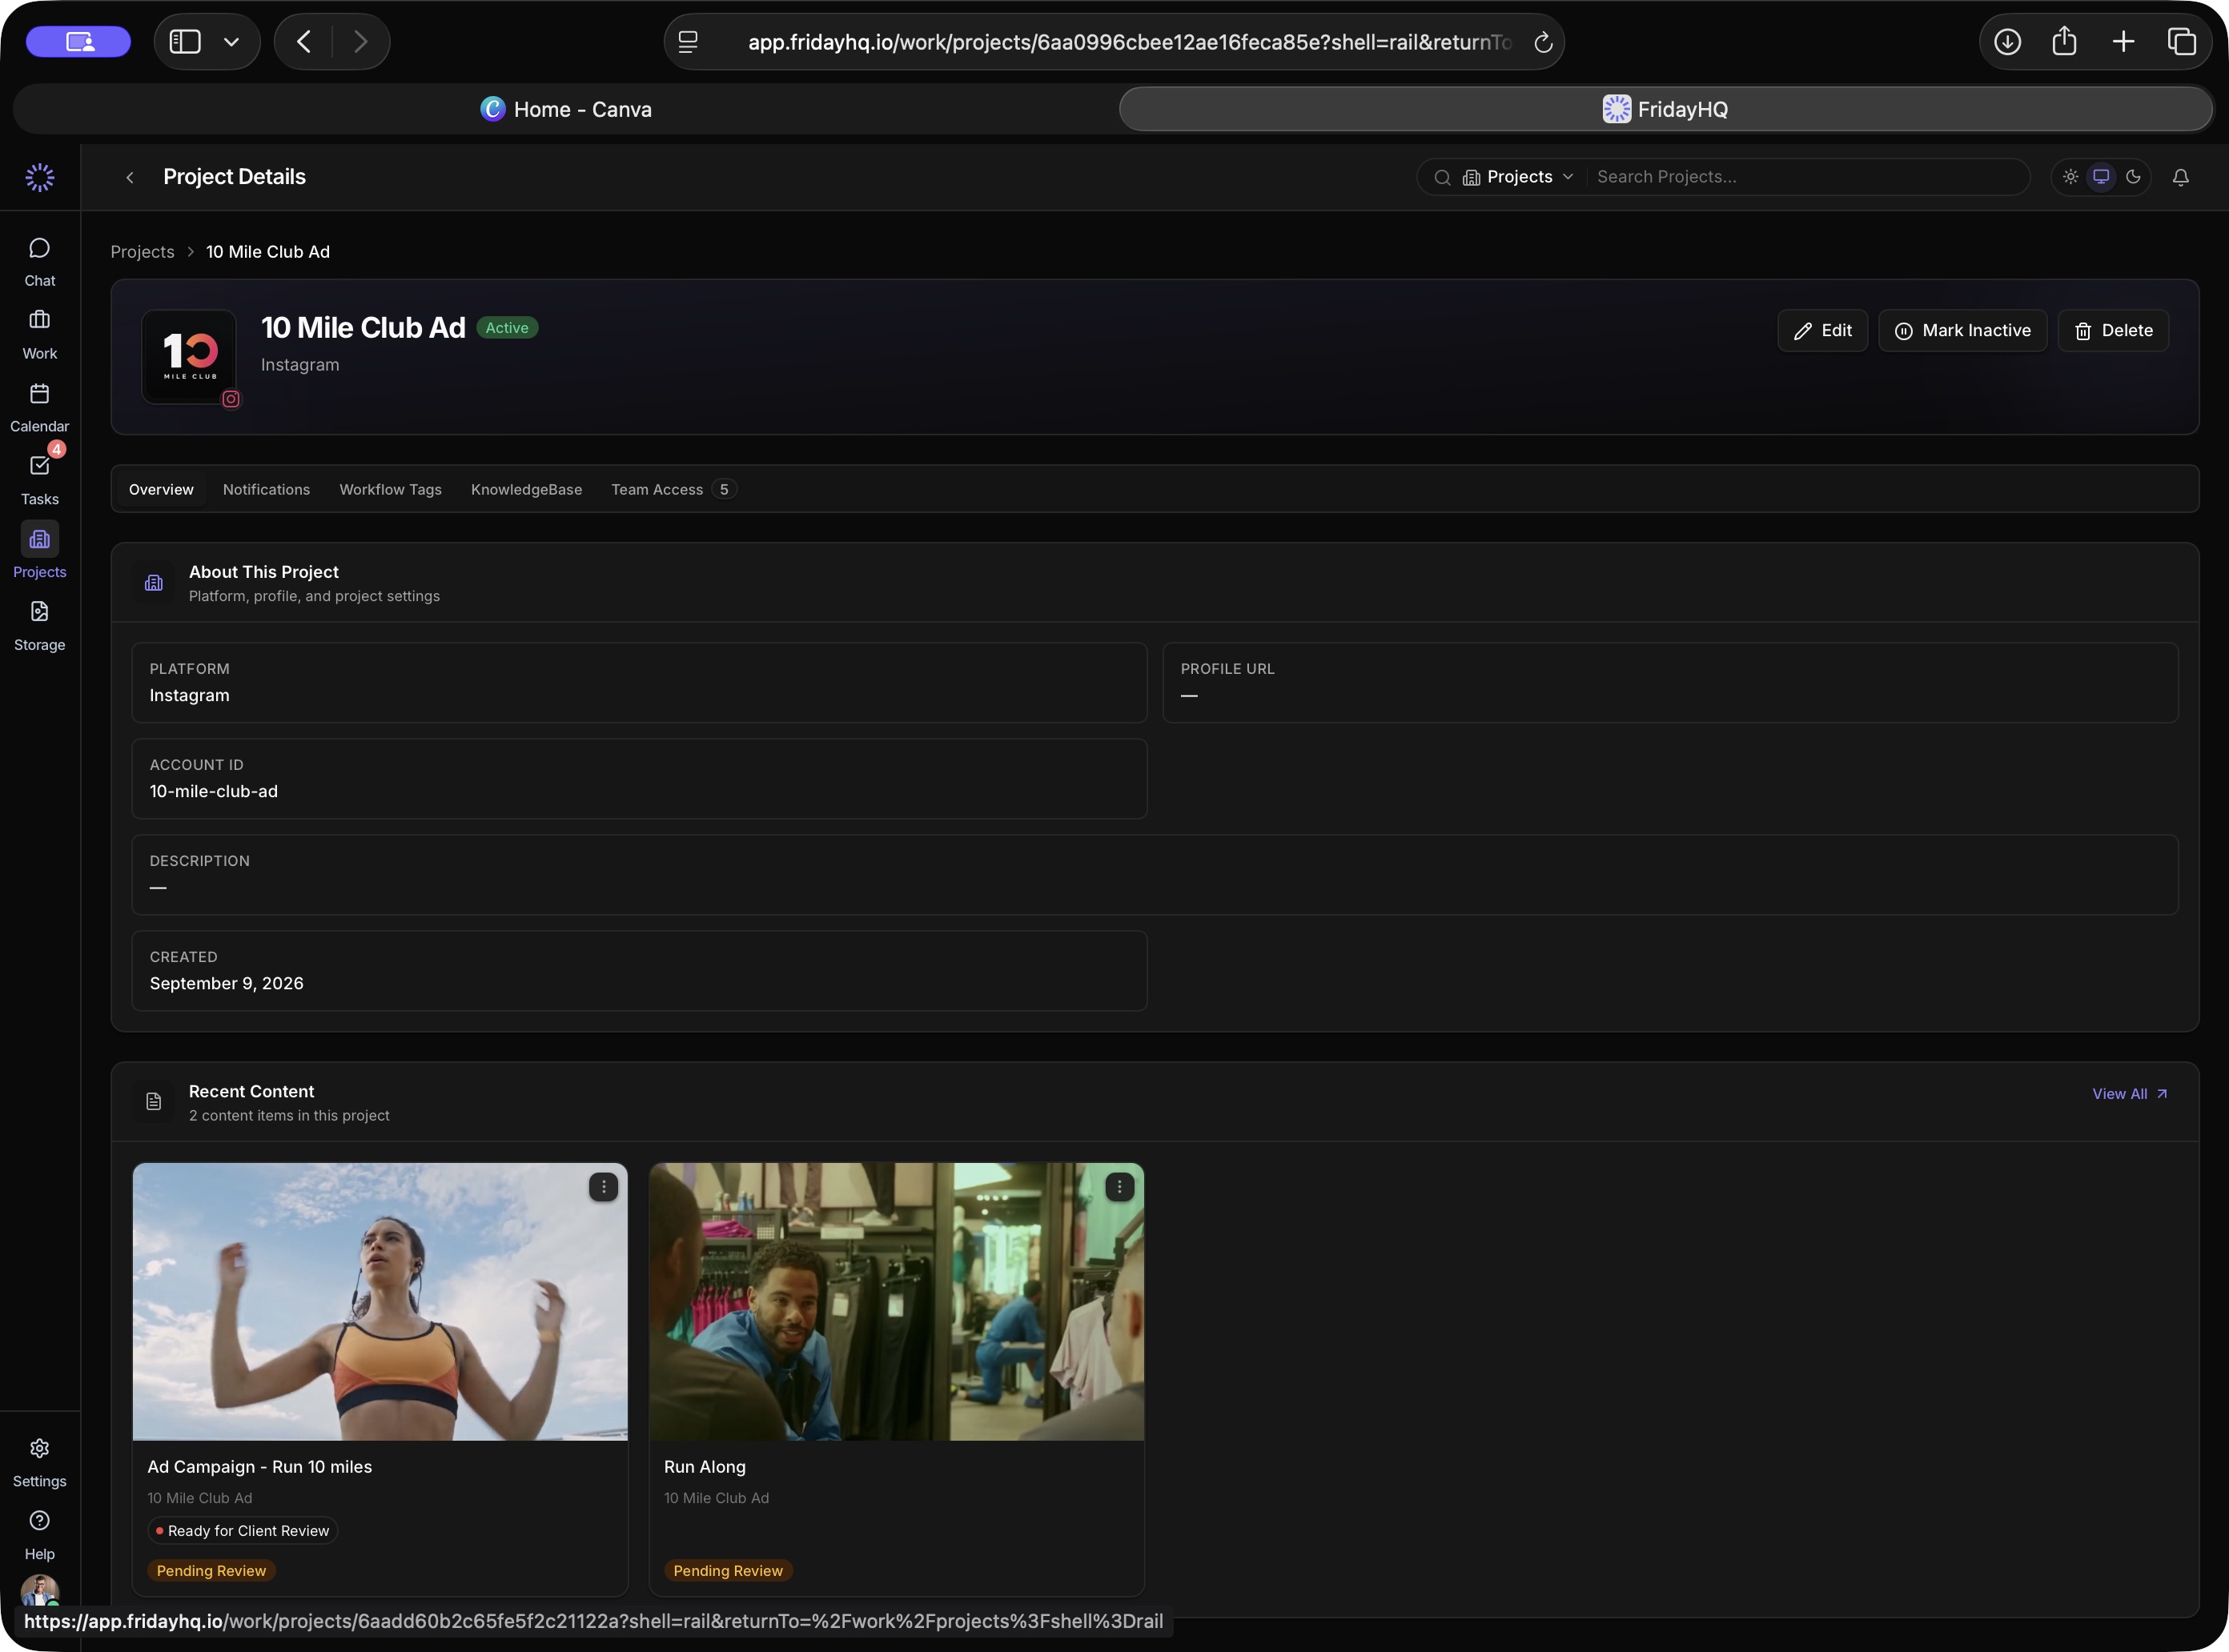Open the KnowledgeBase tab

[x=526, y=489]
